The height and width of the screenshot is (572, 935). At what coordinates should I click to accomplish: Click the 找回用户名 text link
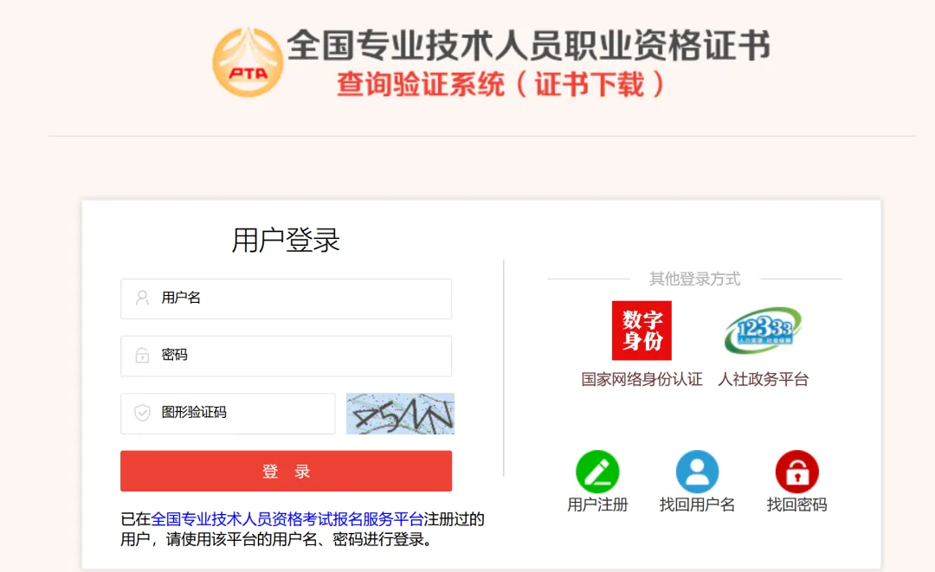coord(697,505)
